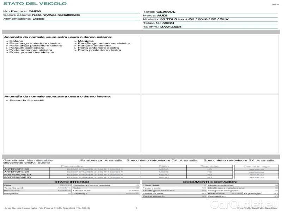Click Parabrezza Anomalia status text
Screen dimensions: 282x211
pos(101,160)
